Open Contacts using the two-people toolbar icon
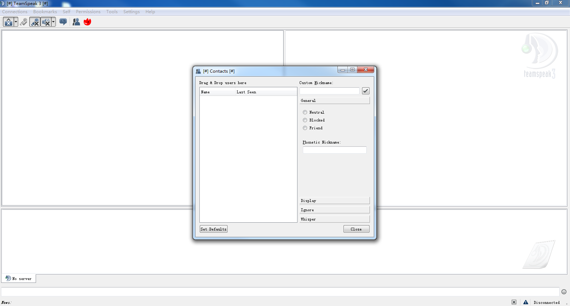The width and height of the screenshot is (570, 306). 76,22
